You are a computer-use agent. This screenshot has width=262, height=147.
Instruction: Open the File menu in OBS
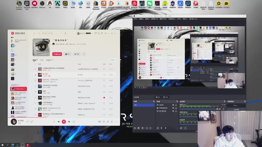pos(135,19)
